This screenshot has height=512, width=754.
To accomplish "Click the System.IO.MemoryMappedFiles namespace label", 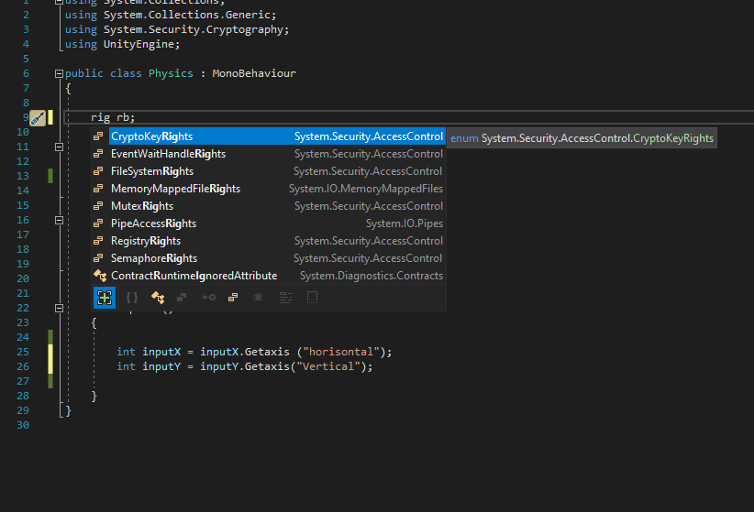I will pyautogui.click(x=366, y=189).
